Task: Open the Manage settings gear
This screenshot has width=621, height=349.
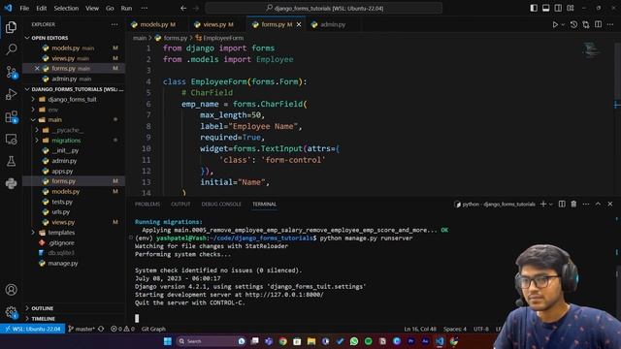Action: click(x=11, y=312)
